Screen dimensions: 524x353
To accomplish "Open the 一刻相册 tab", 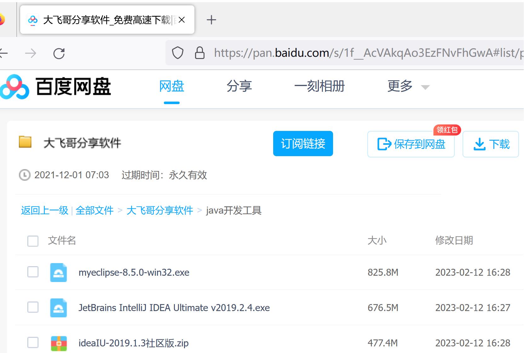I will tap(320, 86).
